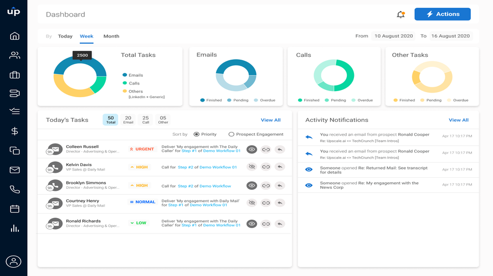Viewport: 493px width, 276px height.
Task: Open the From date 10 August 2020 picker
Action: tap(393, 36)
